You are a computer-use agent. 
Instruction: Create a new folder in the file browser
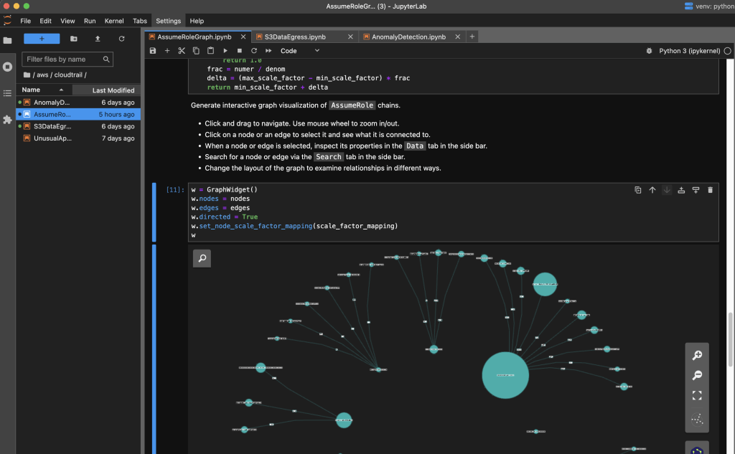pyautogui.click(x=74, y=39)
